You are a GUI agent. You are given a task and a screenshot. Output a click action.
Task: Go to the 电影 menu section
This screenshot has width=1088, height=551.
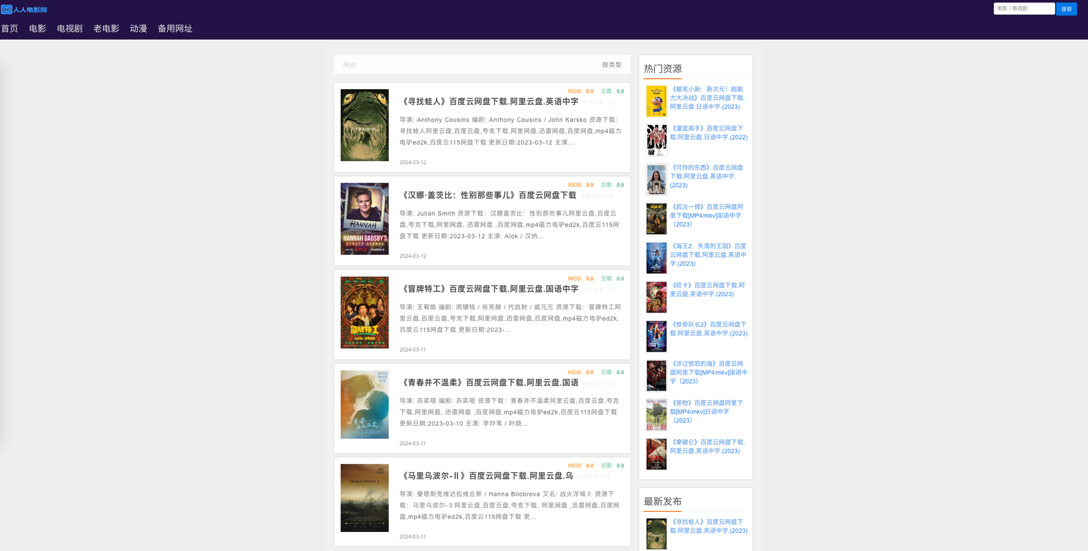click(x=38, y=28)
